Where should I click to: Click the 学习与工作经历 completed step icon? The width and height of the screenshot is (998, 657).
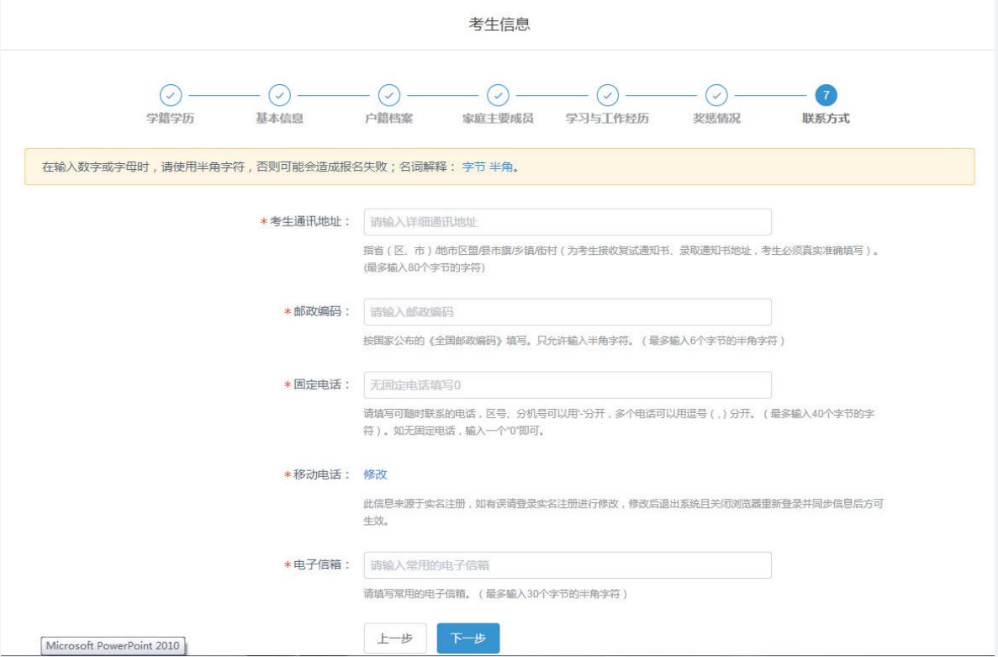tap(607, 95)
